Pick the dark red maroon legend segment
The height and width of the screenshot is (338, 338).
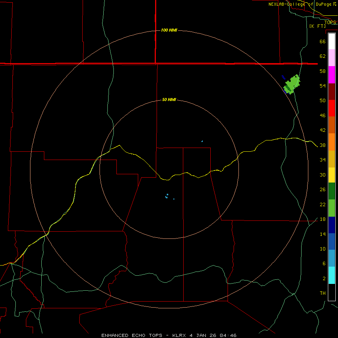(332, 92)
